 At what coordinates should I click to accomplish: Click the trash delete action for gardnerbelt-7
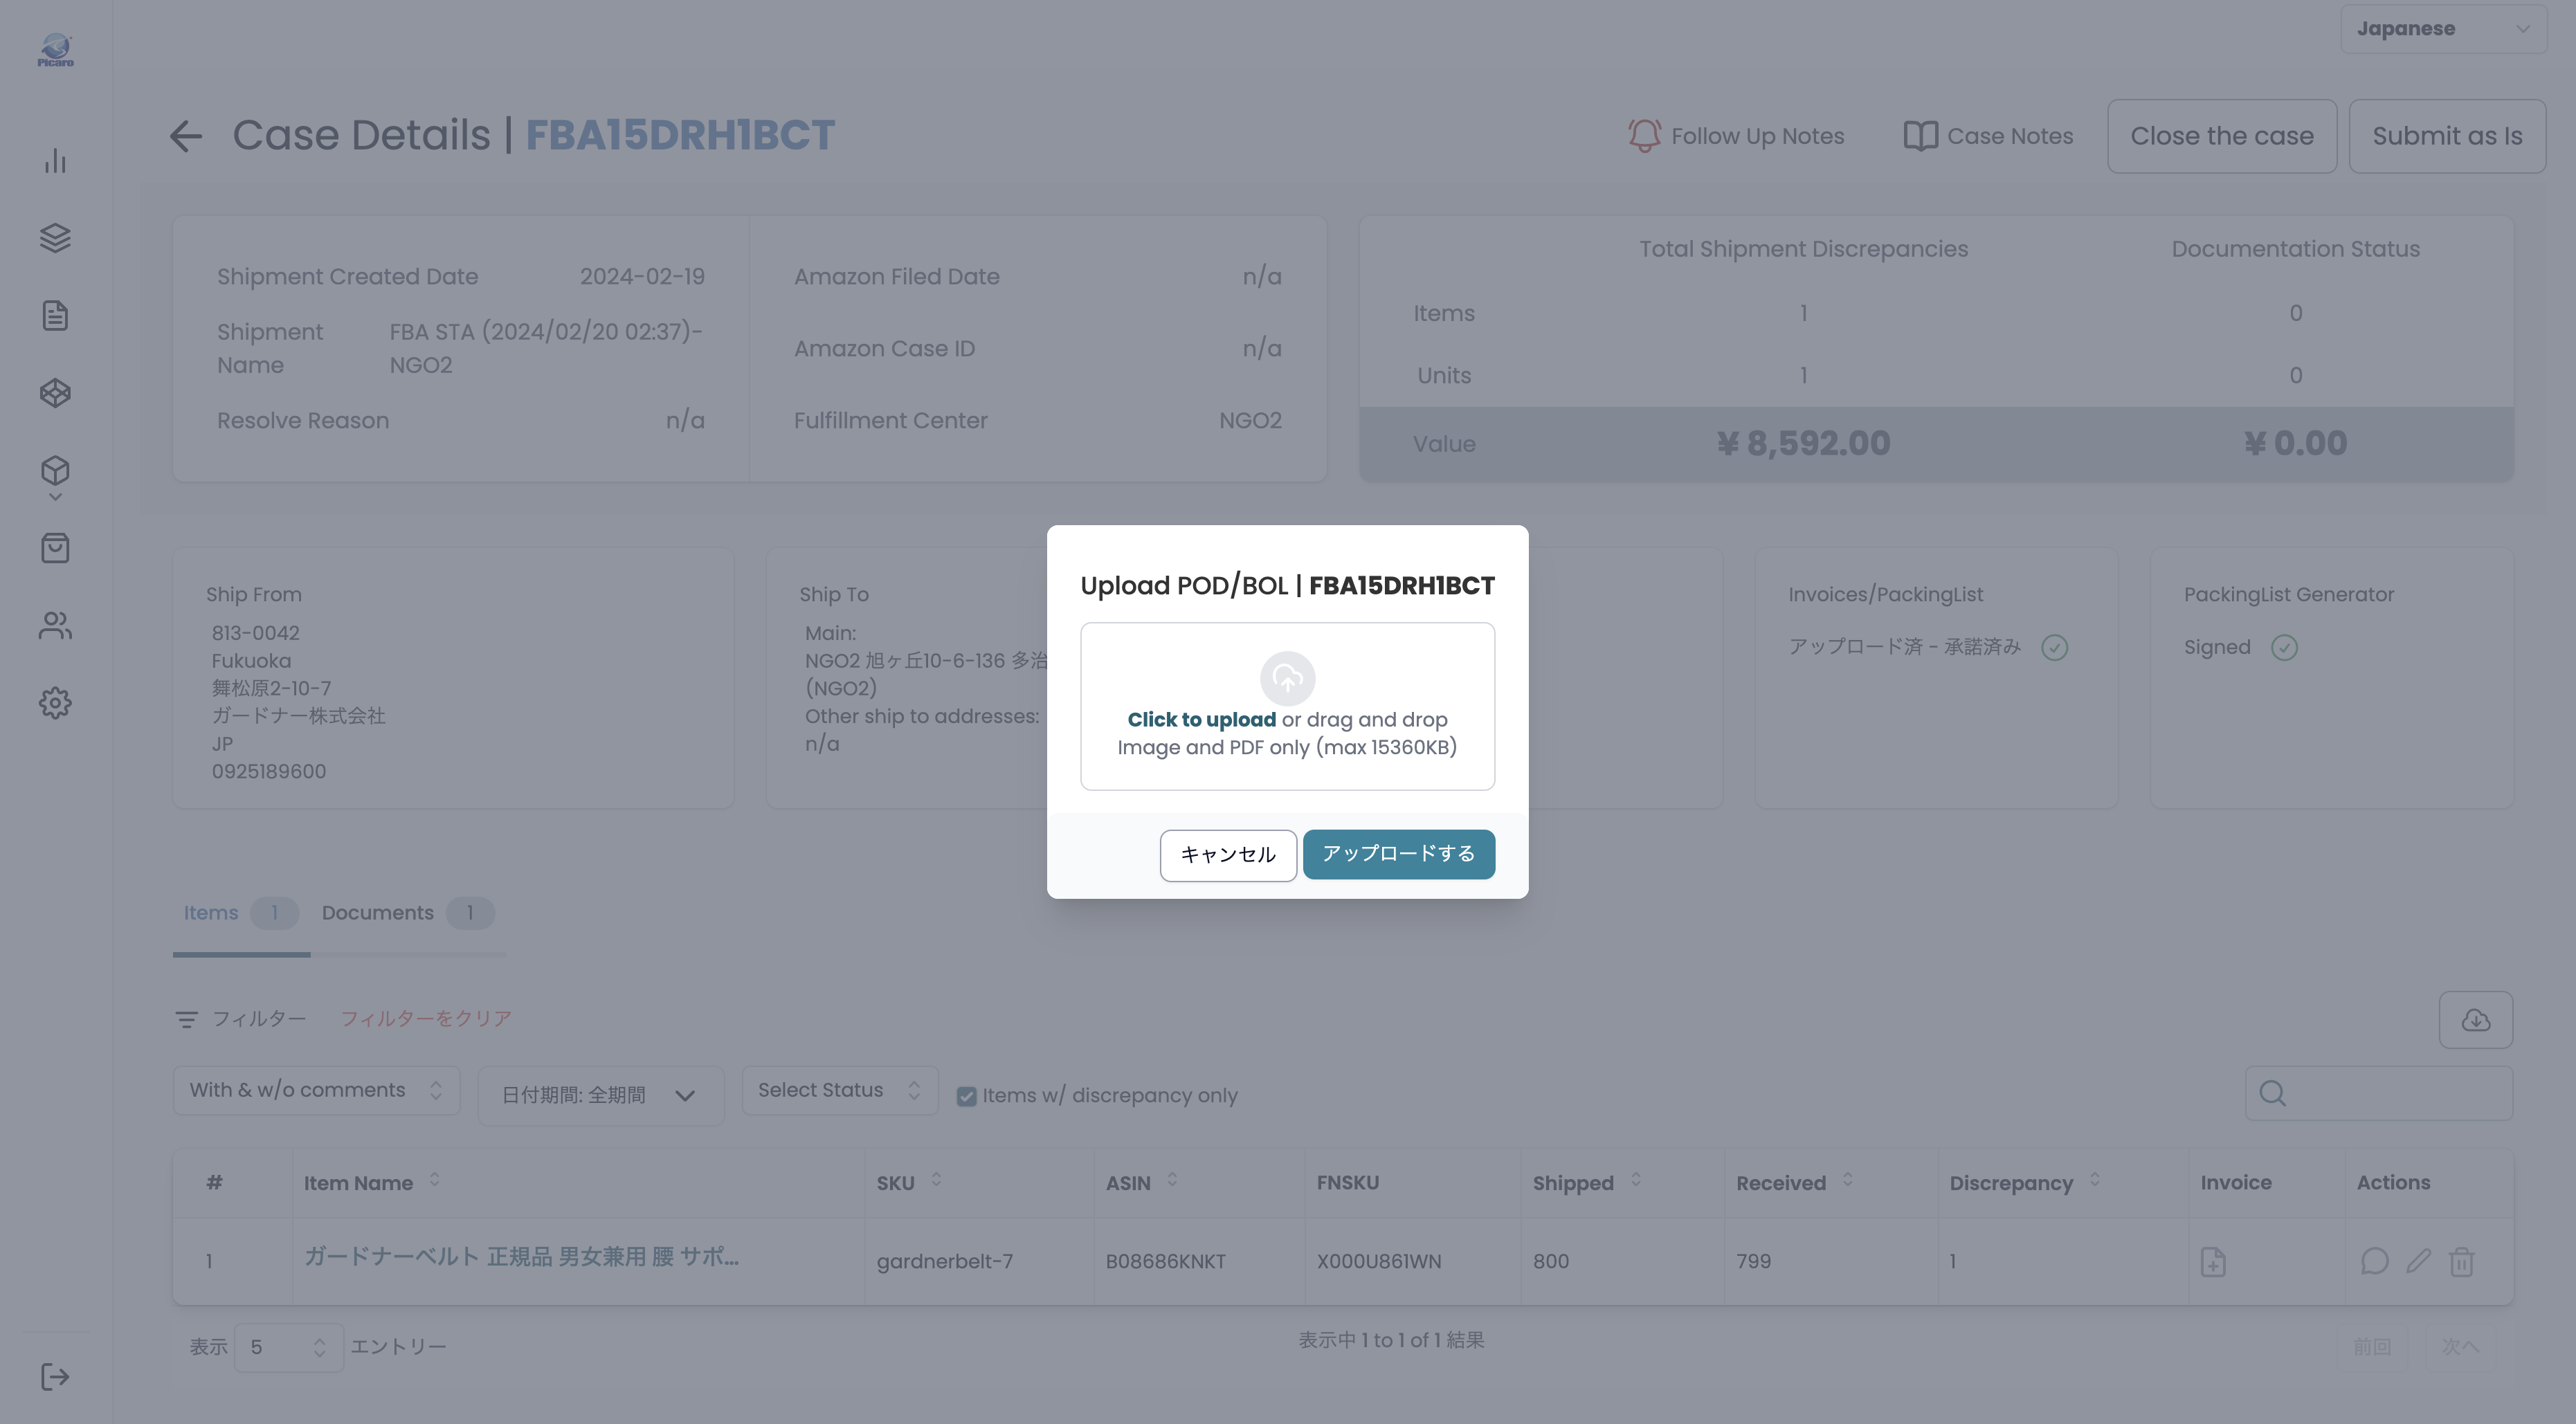(2461, 1262)
